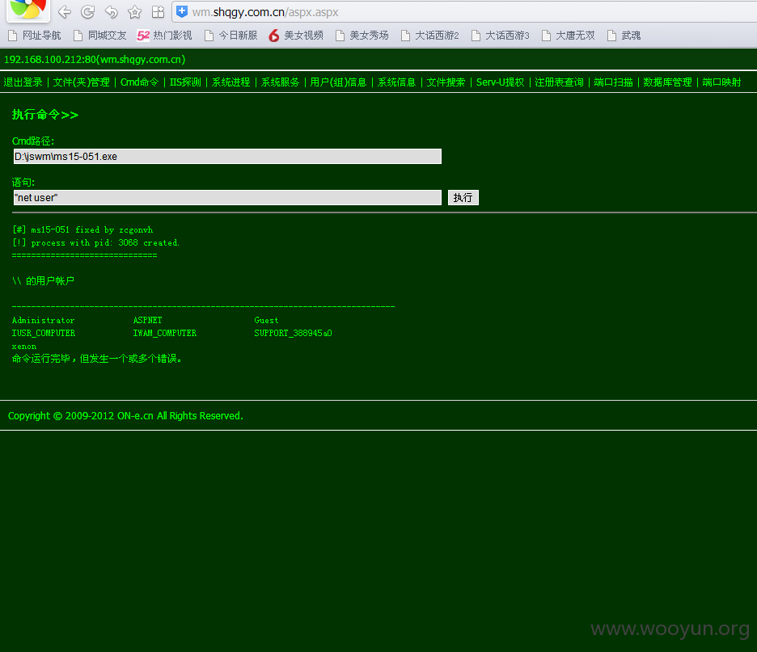Open the 端口扫描 menu item
The height and width of the screenshot is (652, 757).
click(x=613, y=82)
